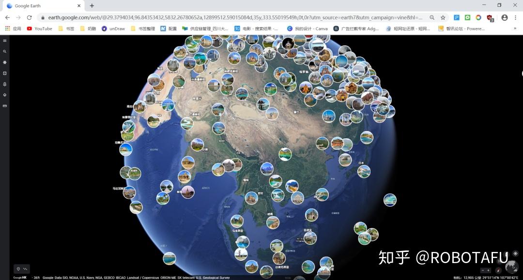Open the YouTube bookmark
Viewport: 523px width, 280px height.
pos(40,29)
